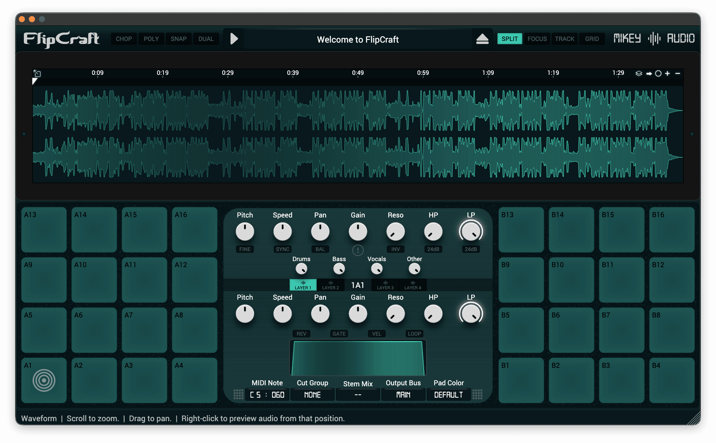This screenshot has height=443, width=716.
Task: Click the exclamation icon below Gain
Action: (x=358, y=250)
